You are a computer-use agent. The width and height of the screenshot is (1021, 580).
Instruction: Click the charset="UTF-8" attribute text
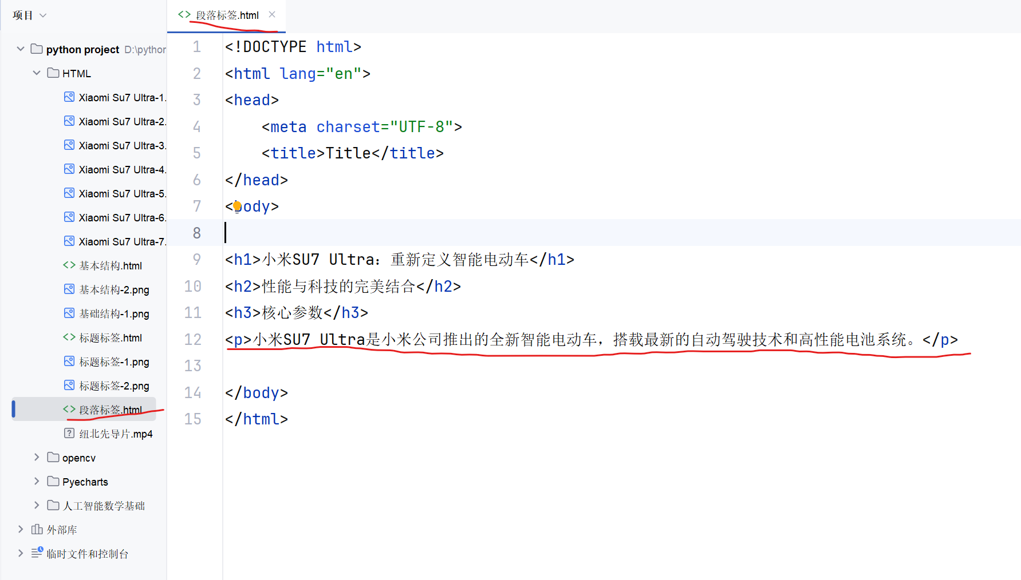click(x=385, y=126)
